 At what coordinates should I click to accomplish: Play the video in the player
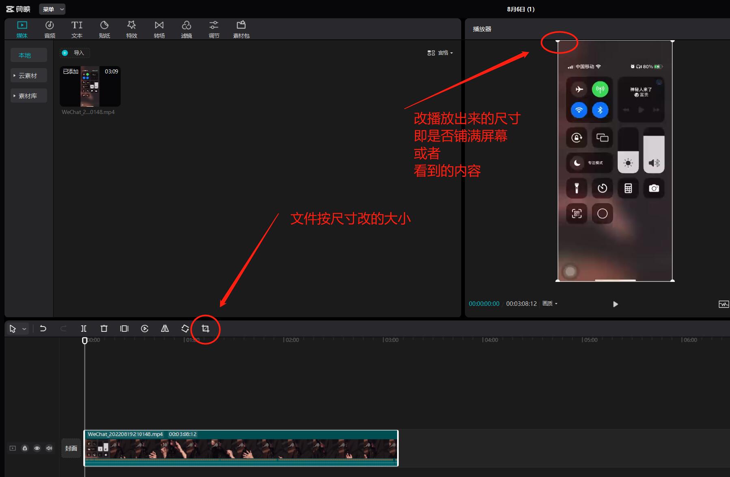click(x=615, y=304)
